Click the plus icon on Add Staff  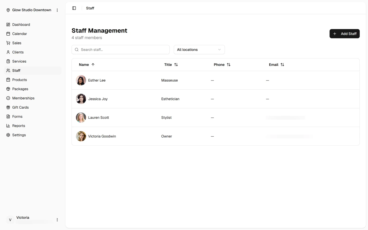tap(335, 34)
